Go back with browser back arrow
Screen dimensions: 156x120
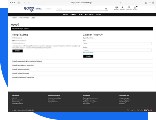coord(25,3)
